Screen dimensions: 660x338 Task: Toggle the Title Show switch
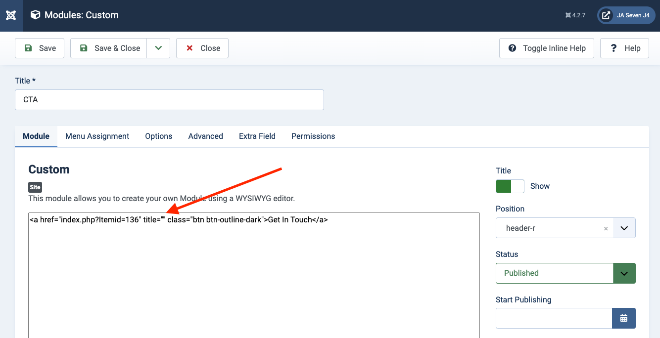pyautogui.click(x=510, y=186)
